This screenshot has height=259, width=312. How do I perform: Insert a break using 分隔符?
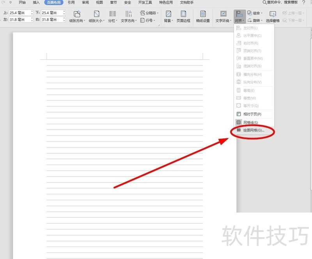coord(150,13)
